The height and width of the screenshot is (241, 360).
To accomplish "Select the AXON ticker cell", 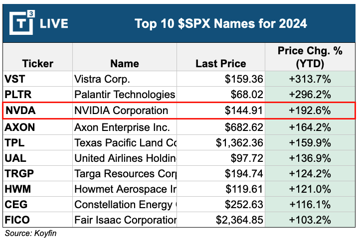I will click(19, 126).
